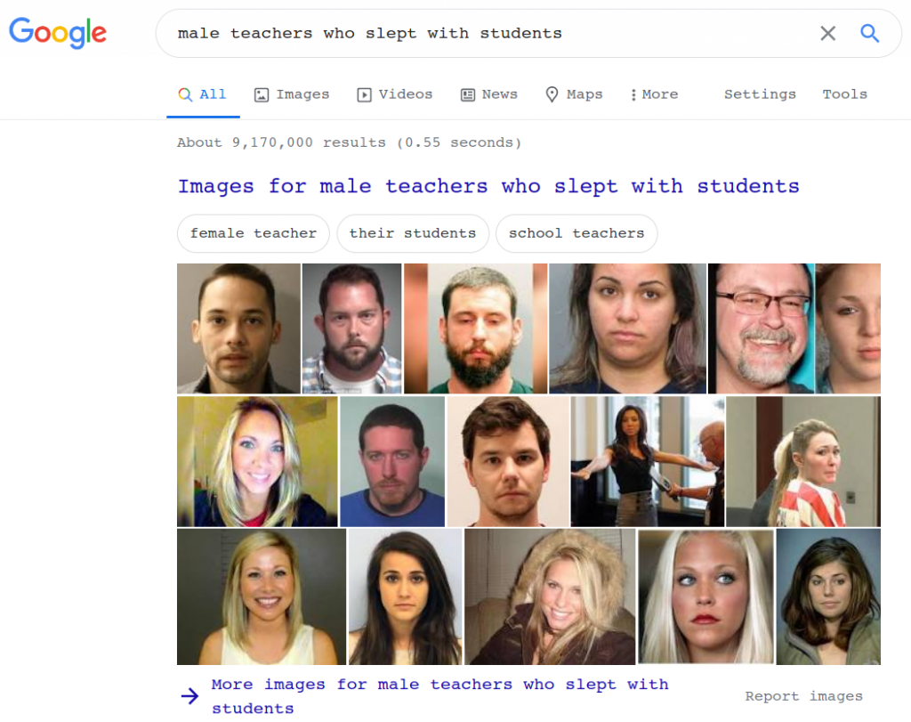Open the News tab
Image resolution: width=911 pixels, height=722 pixels.
click(x=488, y=94)
